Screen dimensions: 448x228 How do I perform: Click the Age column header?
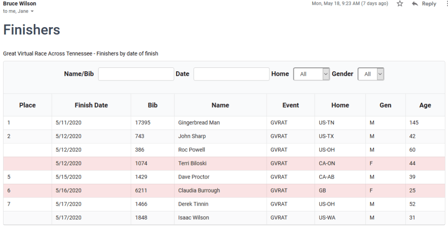click(425, 105)
